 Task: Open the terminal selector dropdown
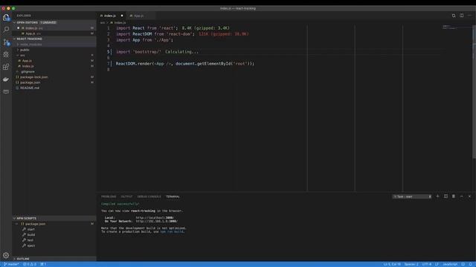click(x=412, y=197)
